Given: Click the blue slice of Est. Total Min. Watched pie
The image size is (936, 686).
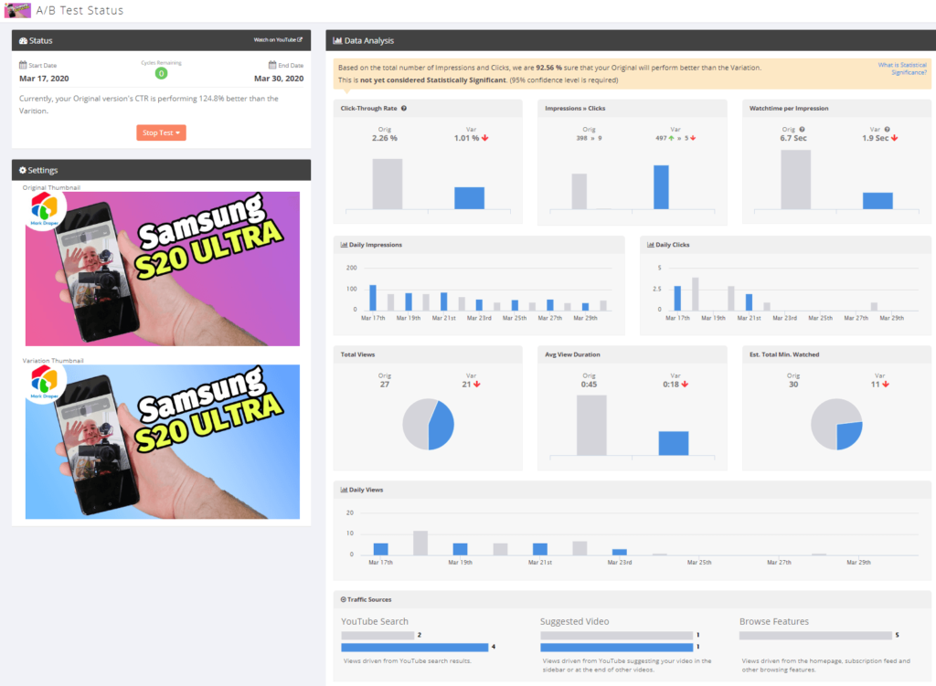Looking at the screenshot, I should pos(849,436).
